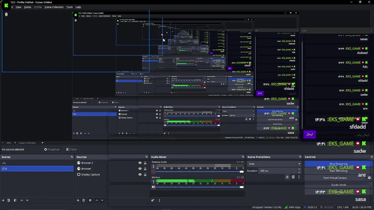
Task: Pop out the Scene Transitions dock
Action: (300, 157)
